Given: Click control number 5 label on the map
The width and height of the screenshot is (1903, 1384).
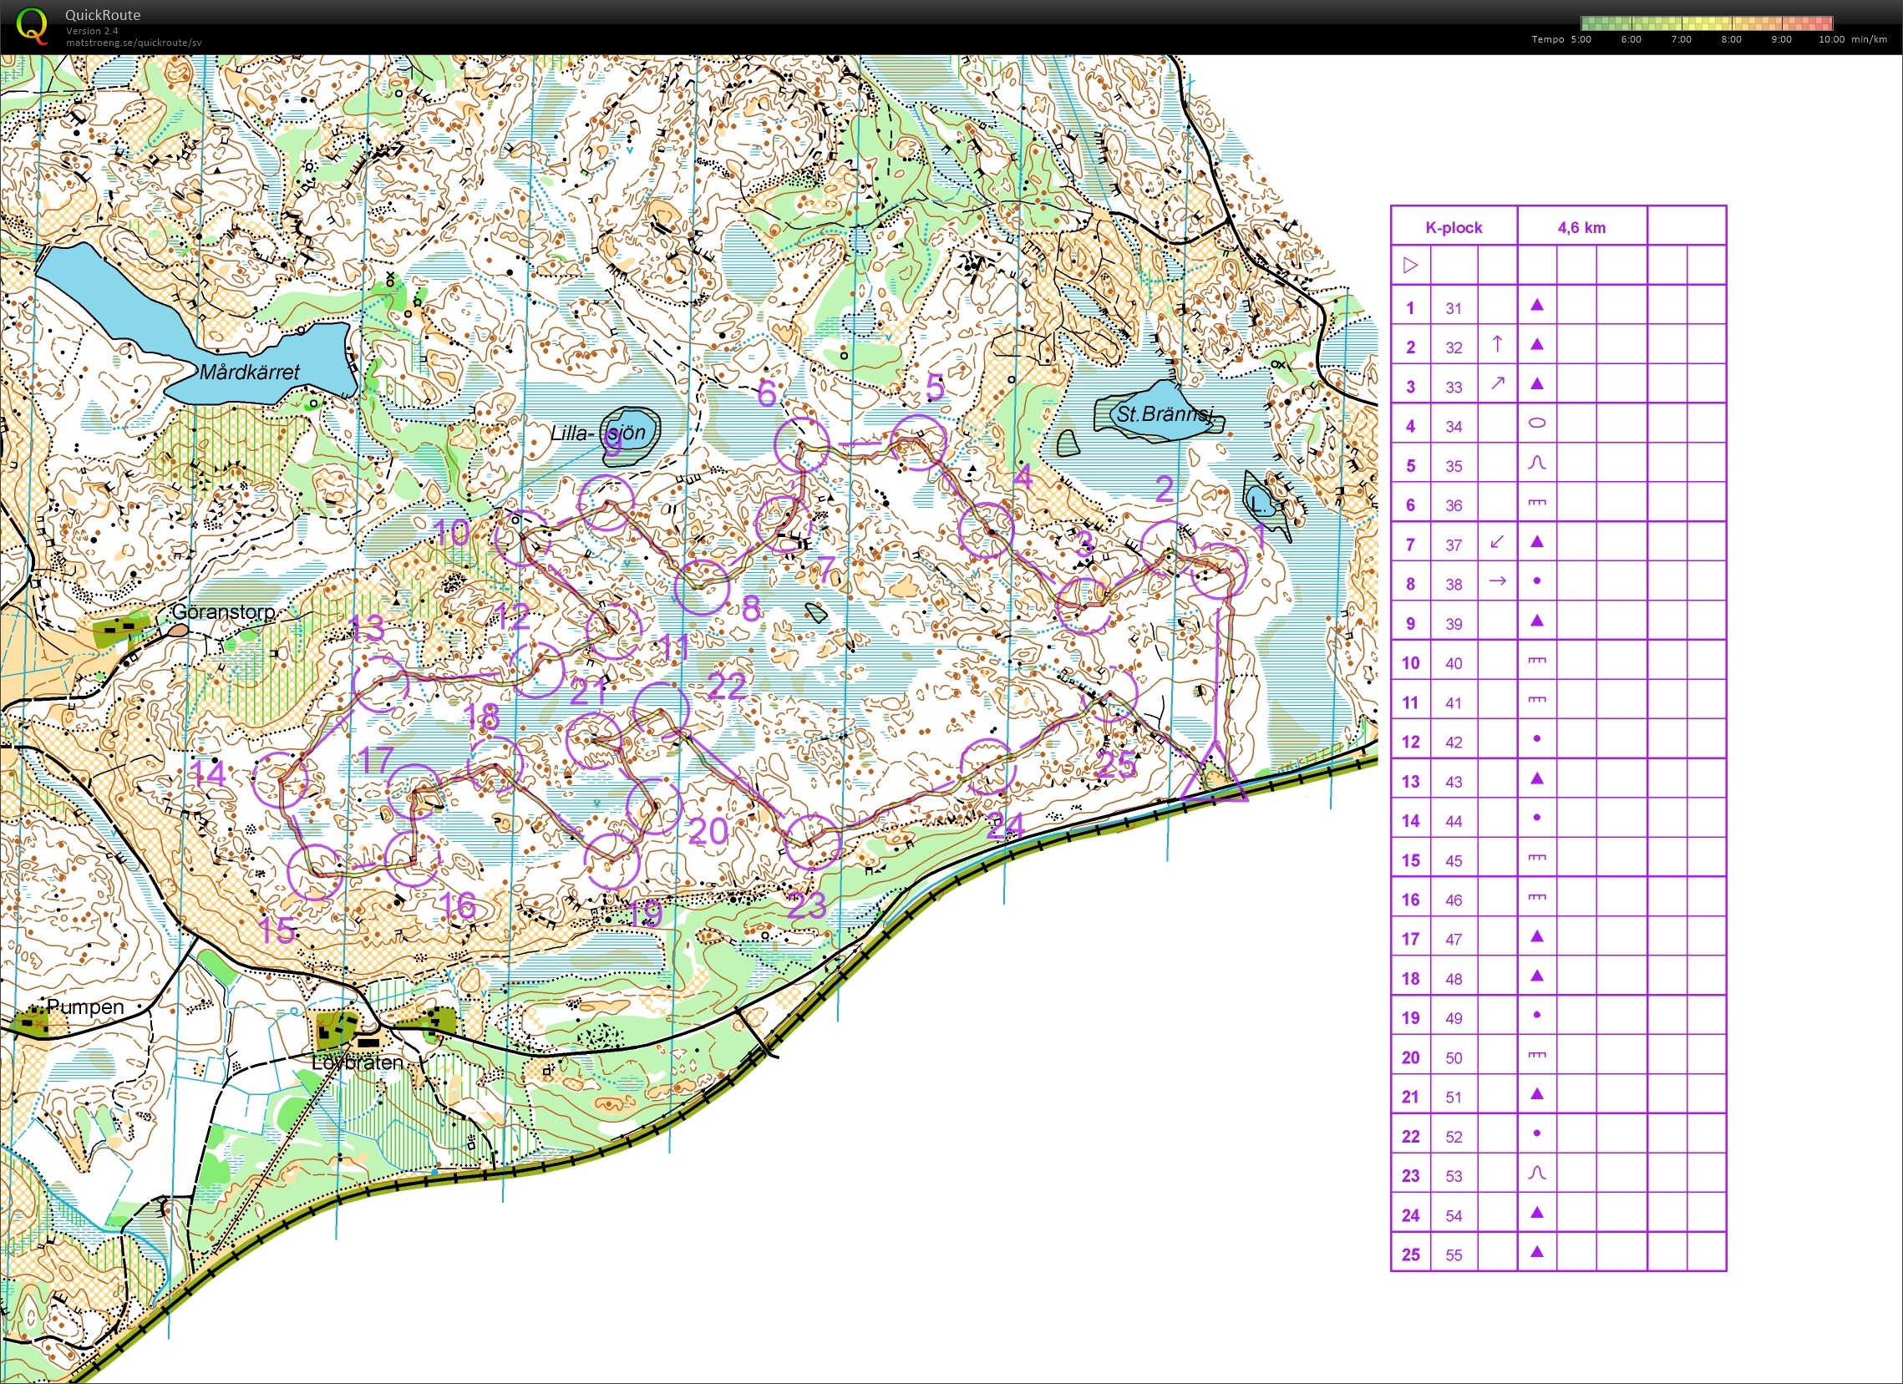Looking at the screenshot, I should coord(935,388).
